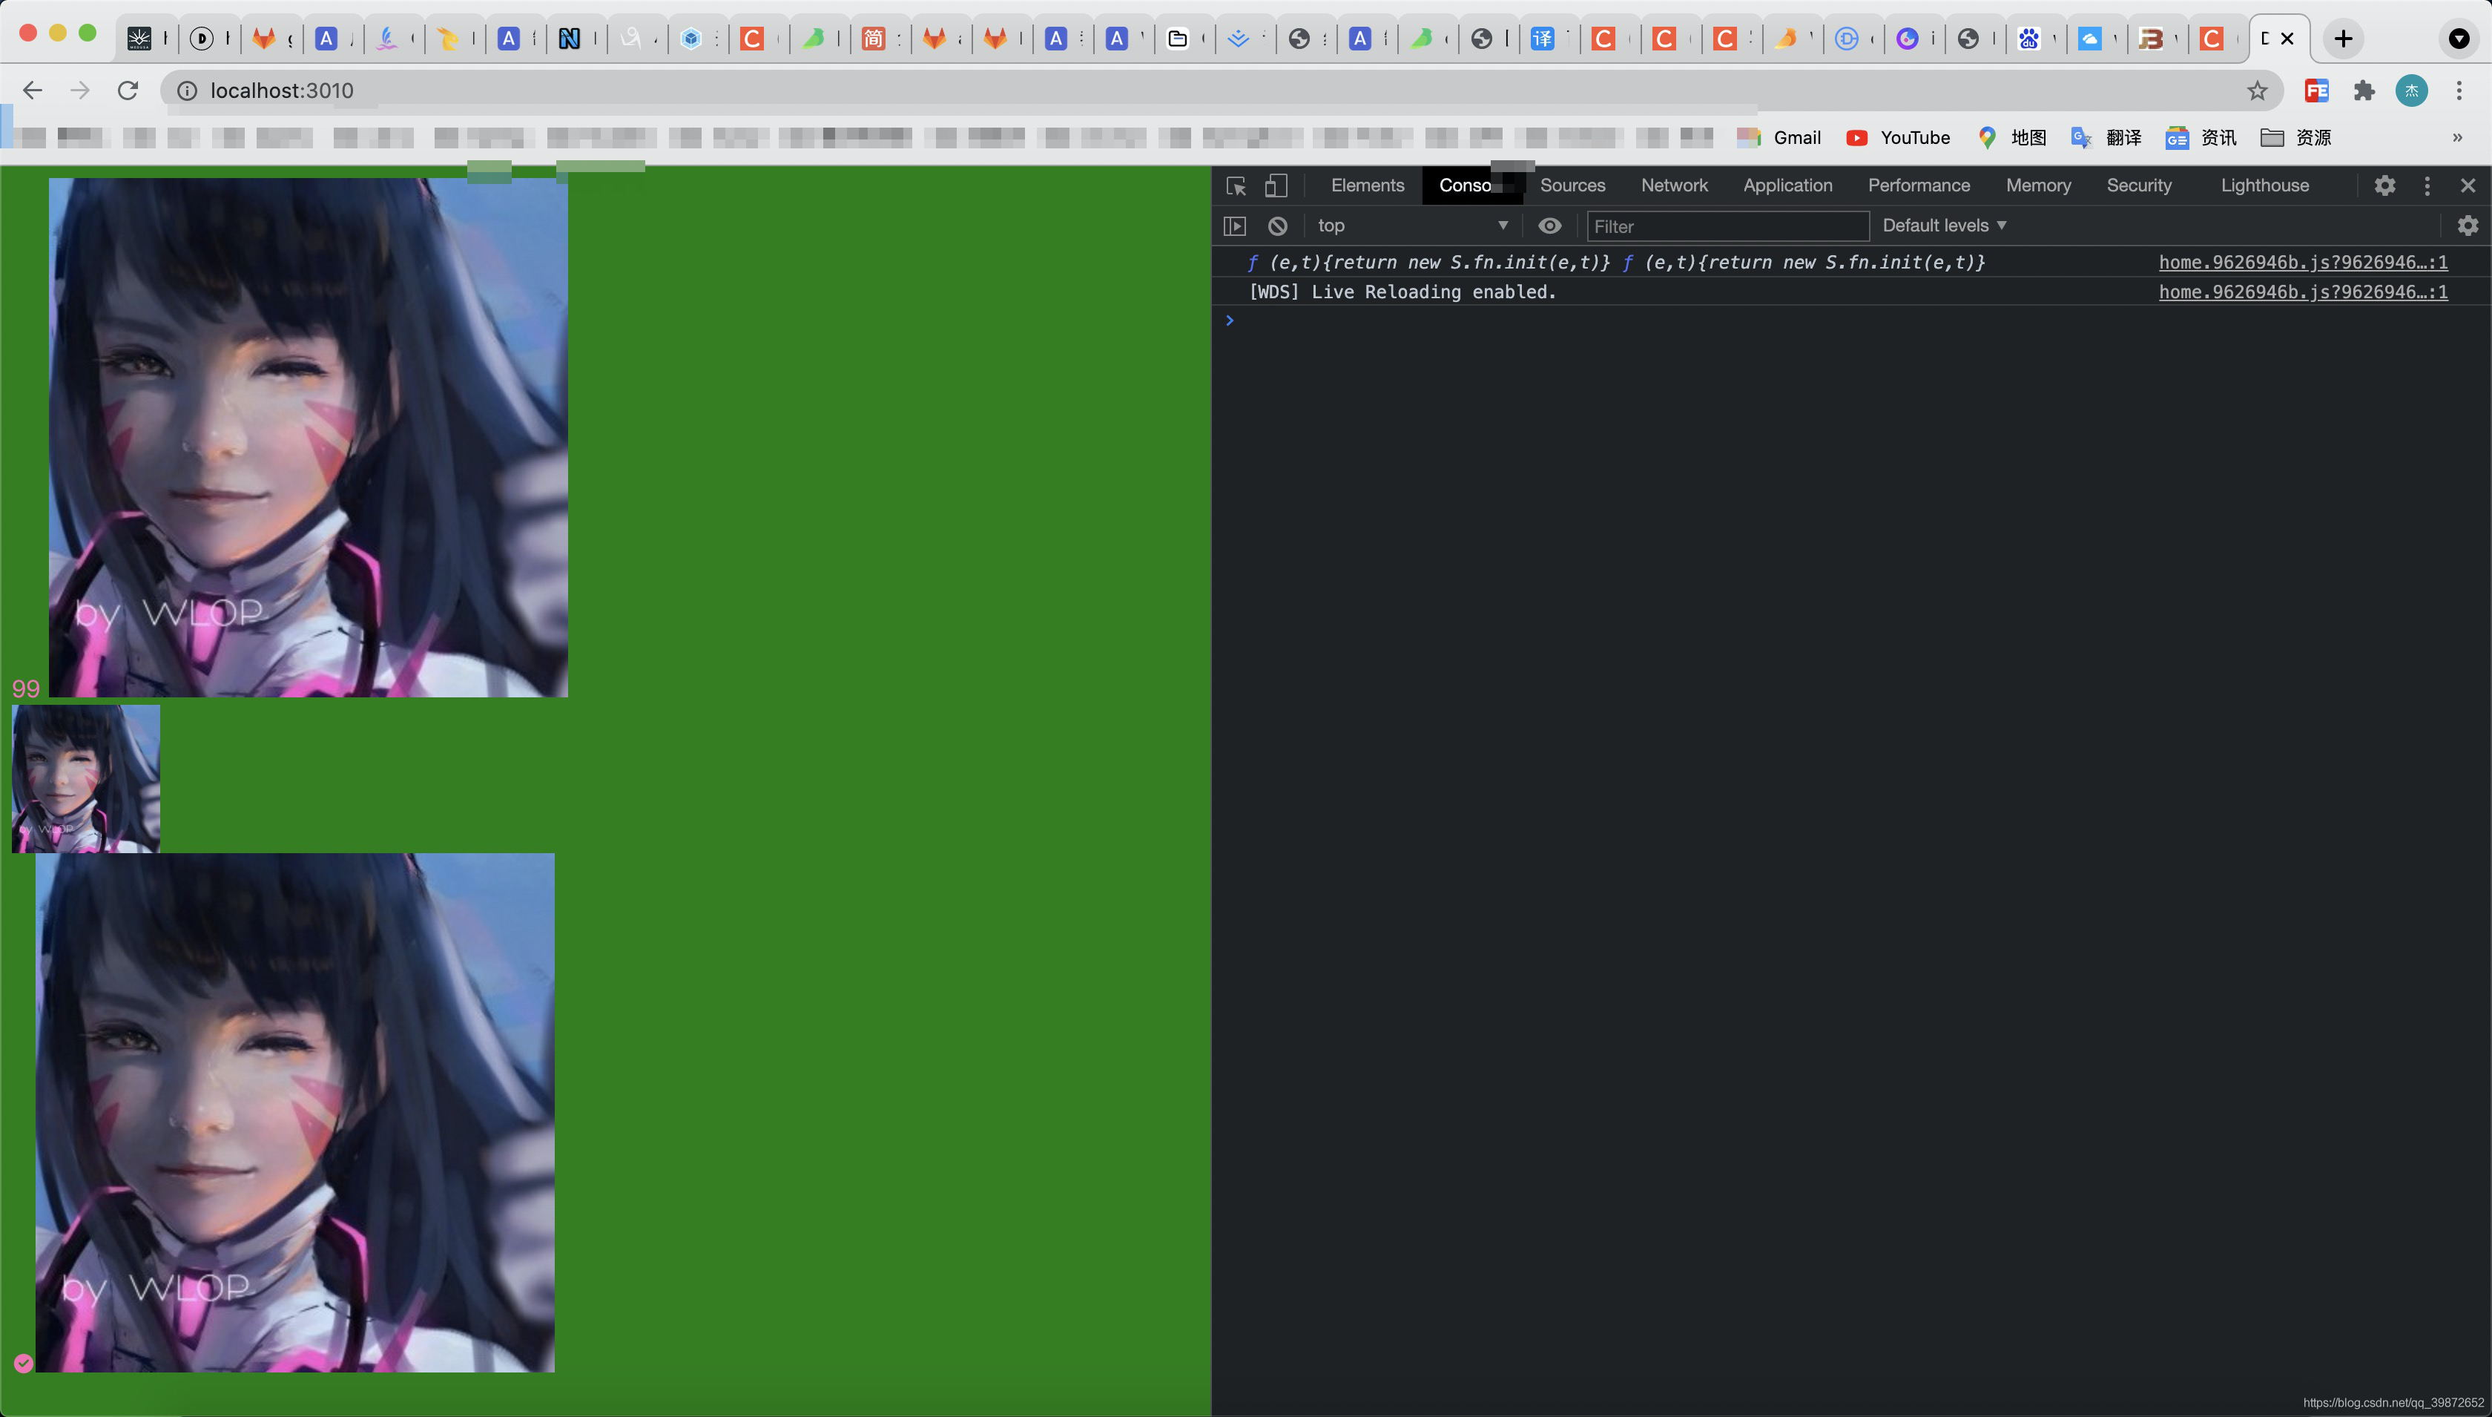Open home.9626946b.js link on WDS log line
The width and height of the screenshot is (2492, 1417).
coord(2302,292)
